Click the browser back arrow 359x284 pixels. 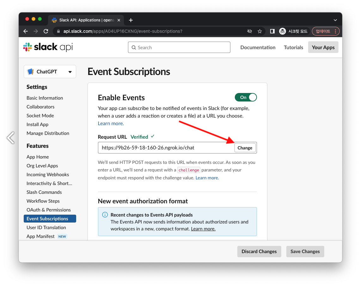tap(26, 31)
